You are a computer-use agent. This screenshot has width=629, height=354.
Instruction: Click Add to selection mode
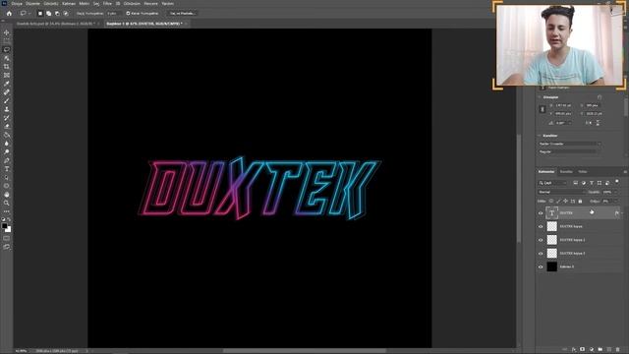pyautogui.click(x=48, y=13)
